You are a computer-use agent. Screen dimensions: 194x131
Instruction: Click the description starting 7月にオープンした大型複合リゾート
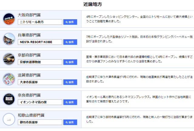[x=139, y=39]
